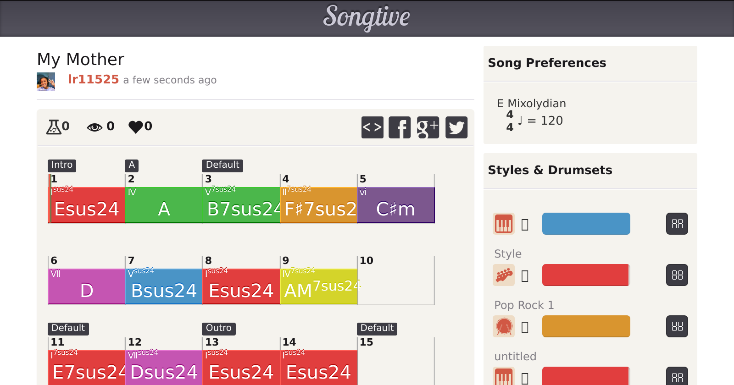Share the song on Facebook
Screen dimensions: 734x385
tap(400, 127)
